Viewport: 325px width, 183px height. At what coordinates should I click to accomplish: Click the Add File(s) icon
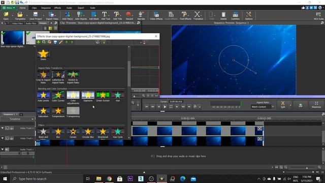(x=68, y=16)
